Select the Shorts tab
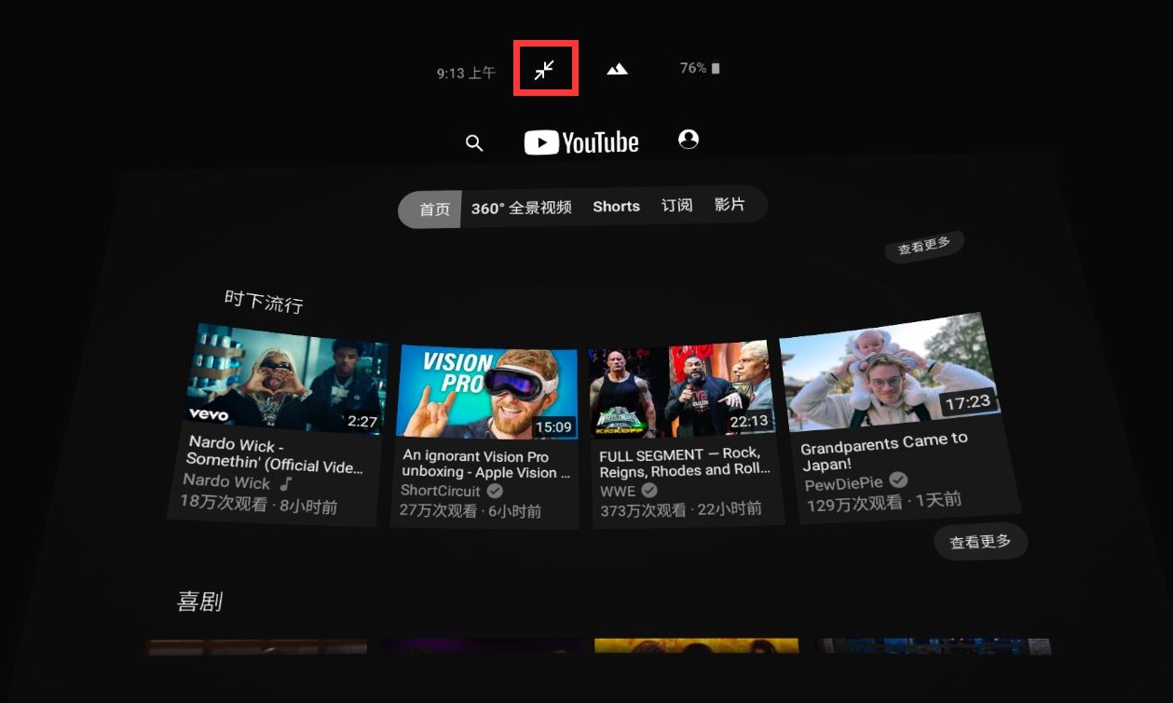The image size is (1173, 703). point(617,206)
